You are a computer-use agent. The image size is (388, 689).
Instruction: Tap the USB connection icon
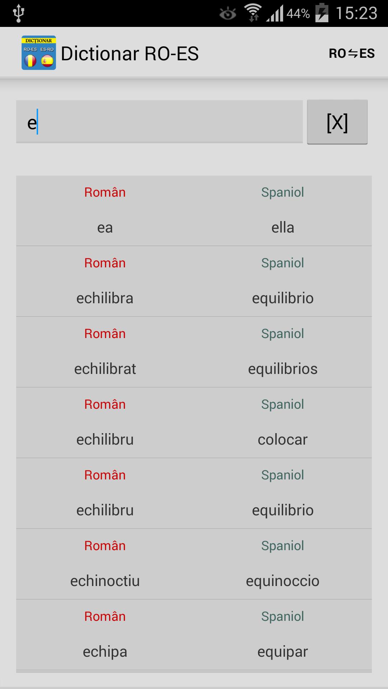coord(18,12)
